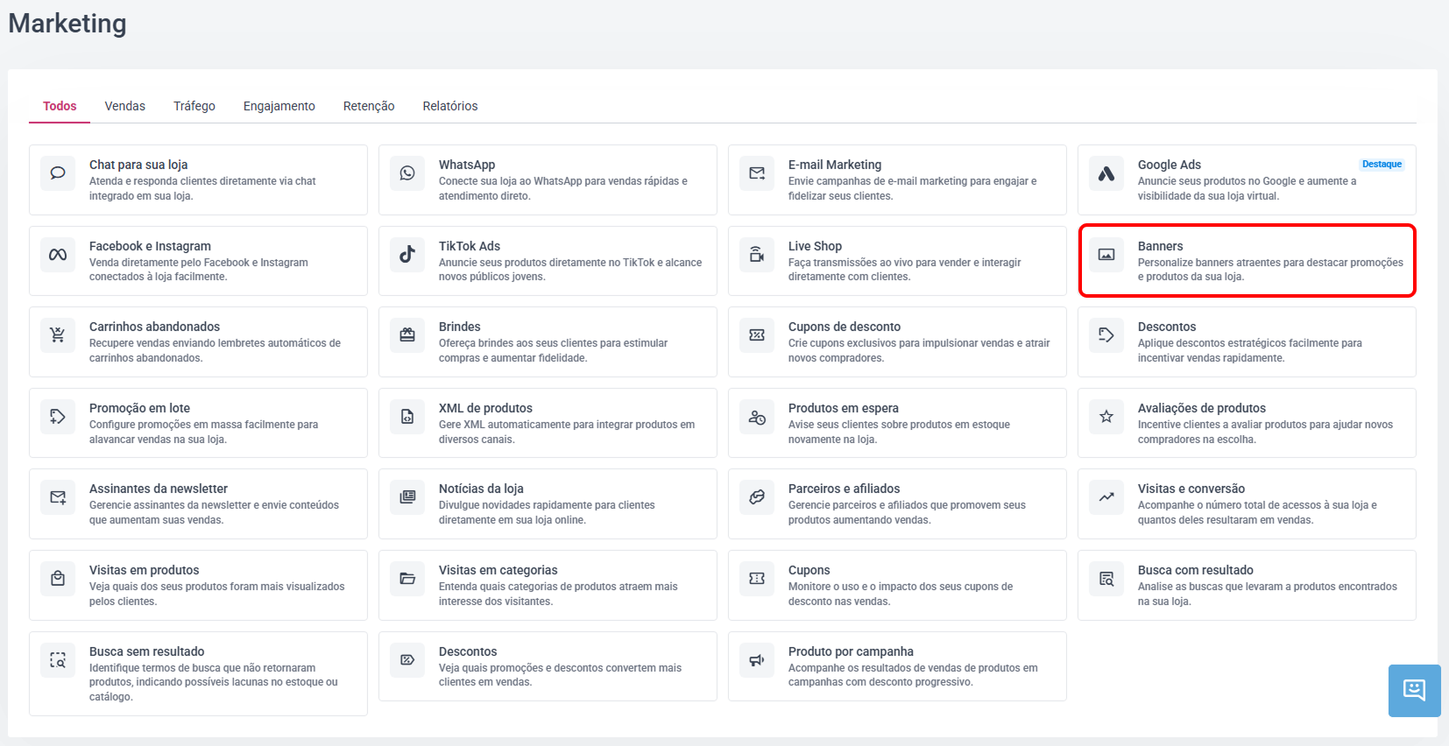Click the Live Shop camera icon
1449x746 pixels.
757,255
